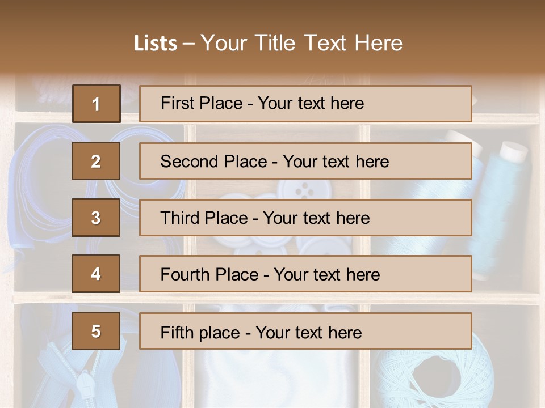The width and height of the screenshot is (545, 408).
Task: Click the bold word Lists in title
Action: point(155,44)
